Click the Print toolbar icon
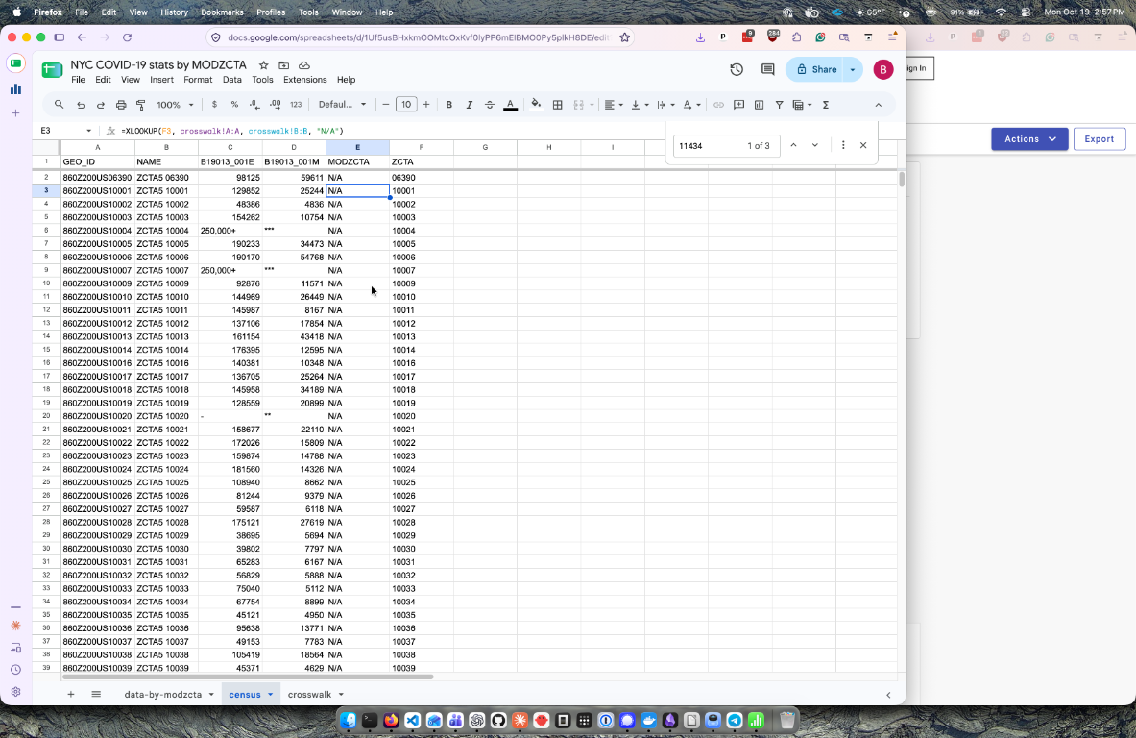1136x738 pixels. pos(121,105)
